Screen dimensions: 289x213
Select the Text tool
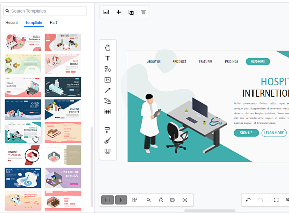pos(107,58)
